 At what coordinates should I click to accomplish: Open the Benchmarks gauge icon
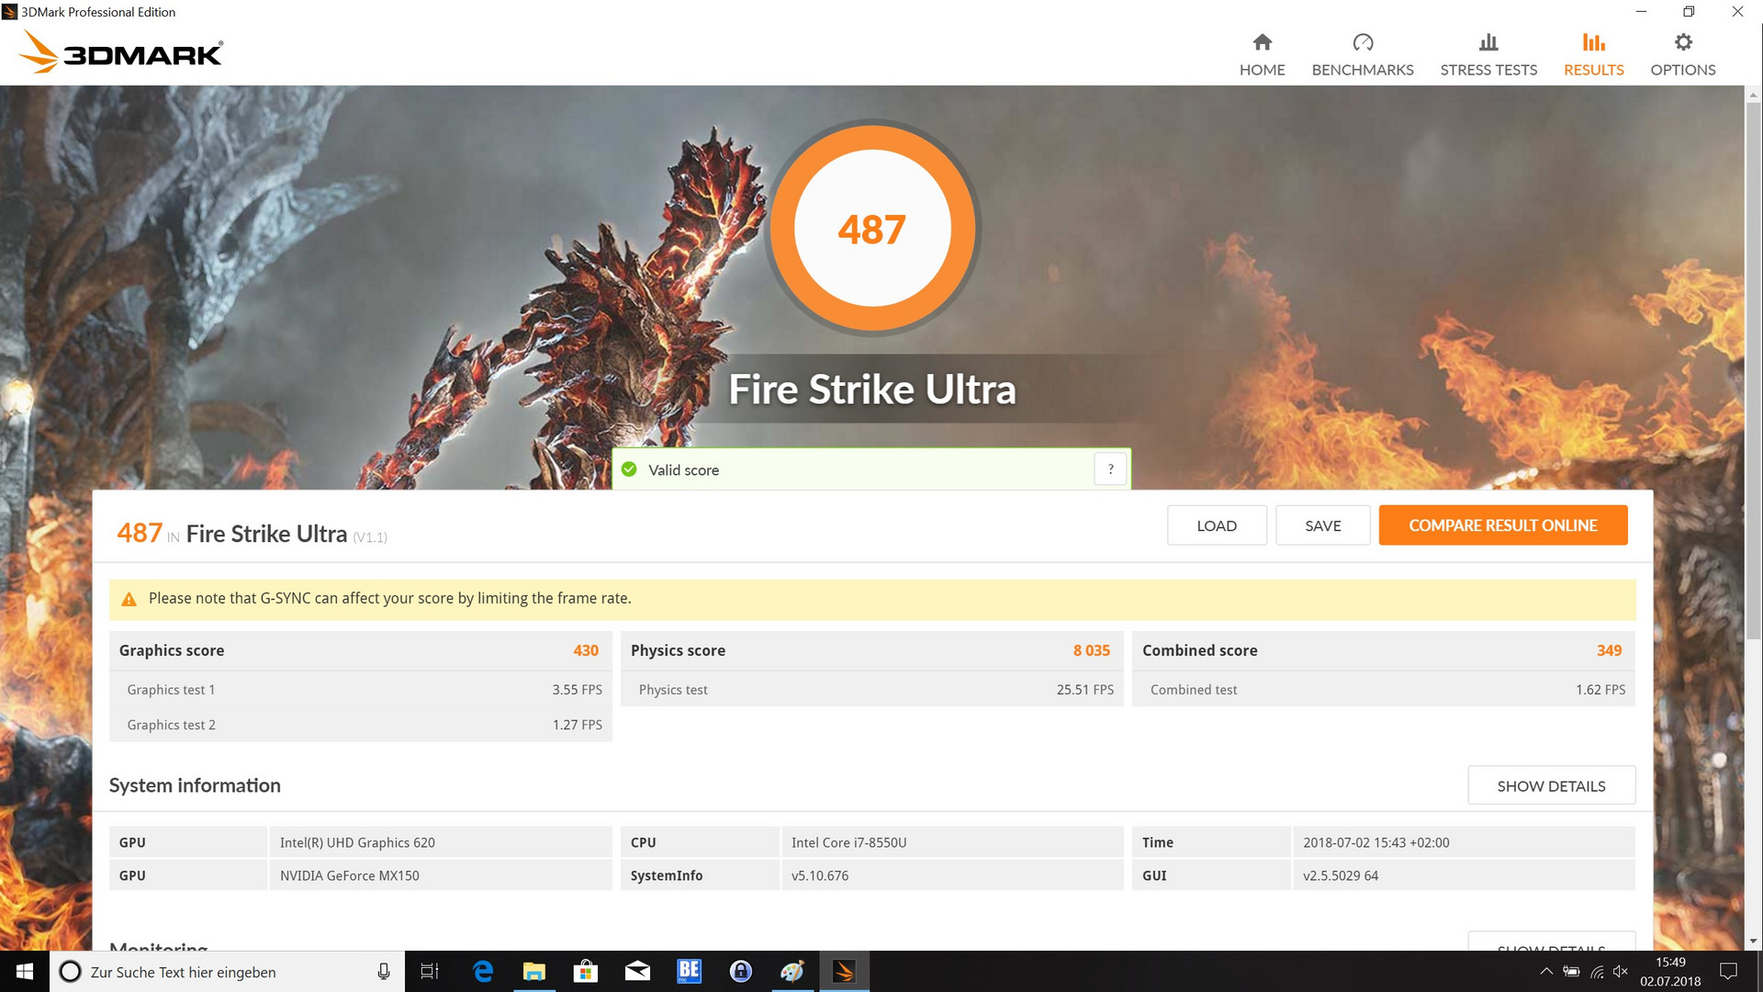[1362, 42]
